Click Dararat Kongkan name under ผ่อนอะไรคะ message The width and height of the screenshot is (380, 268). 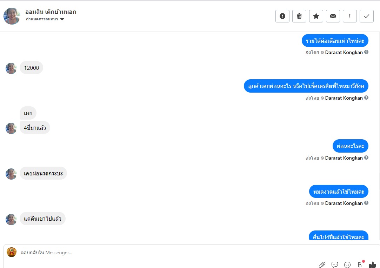click(x=344, y=158)
